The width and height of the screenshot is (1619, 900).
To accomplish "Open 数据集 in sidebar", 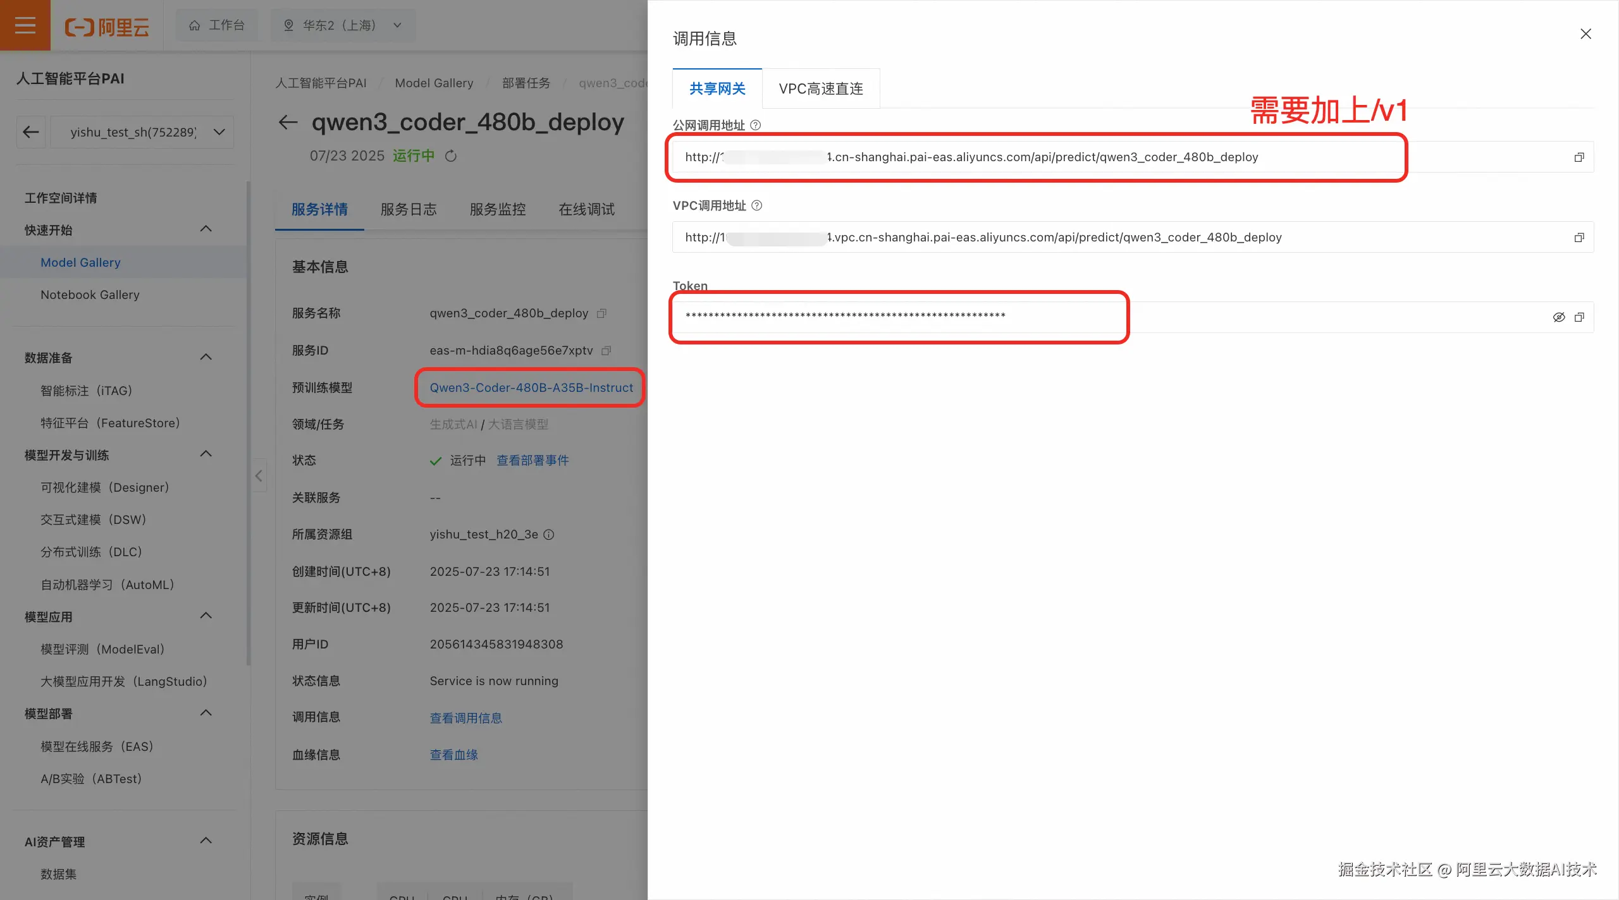I will pos(58,874).
